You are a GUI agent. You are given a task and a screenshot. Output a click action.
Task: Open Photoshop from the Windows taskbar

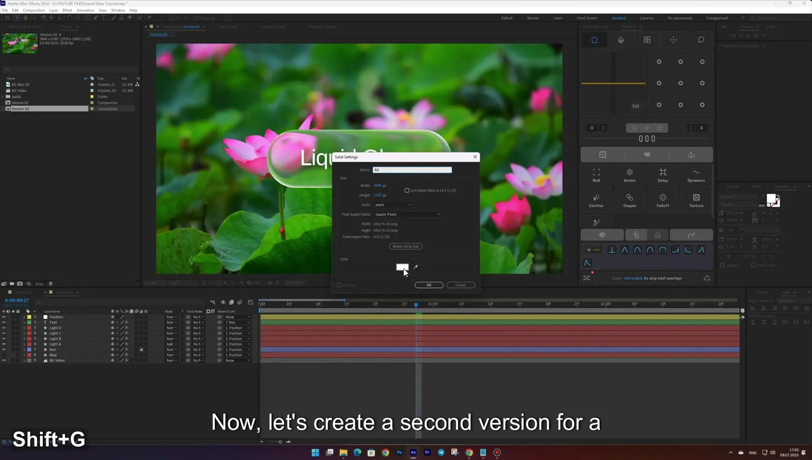point(399,452)
